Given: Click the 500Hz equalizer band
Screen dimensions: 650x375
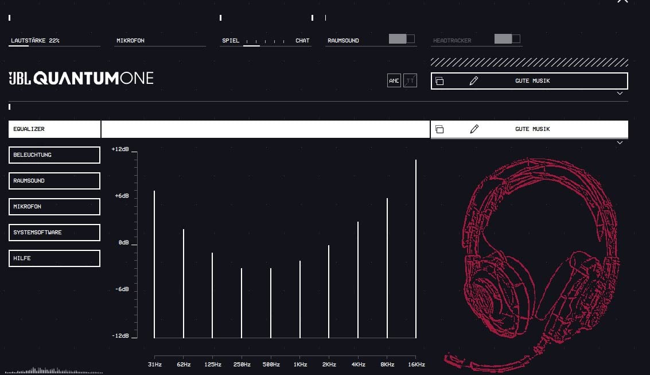Looking at the screenshot, I should (x=271, y=303).
